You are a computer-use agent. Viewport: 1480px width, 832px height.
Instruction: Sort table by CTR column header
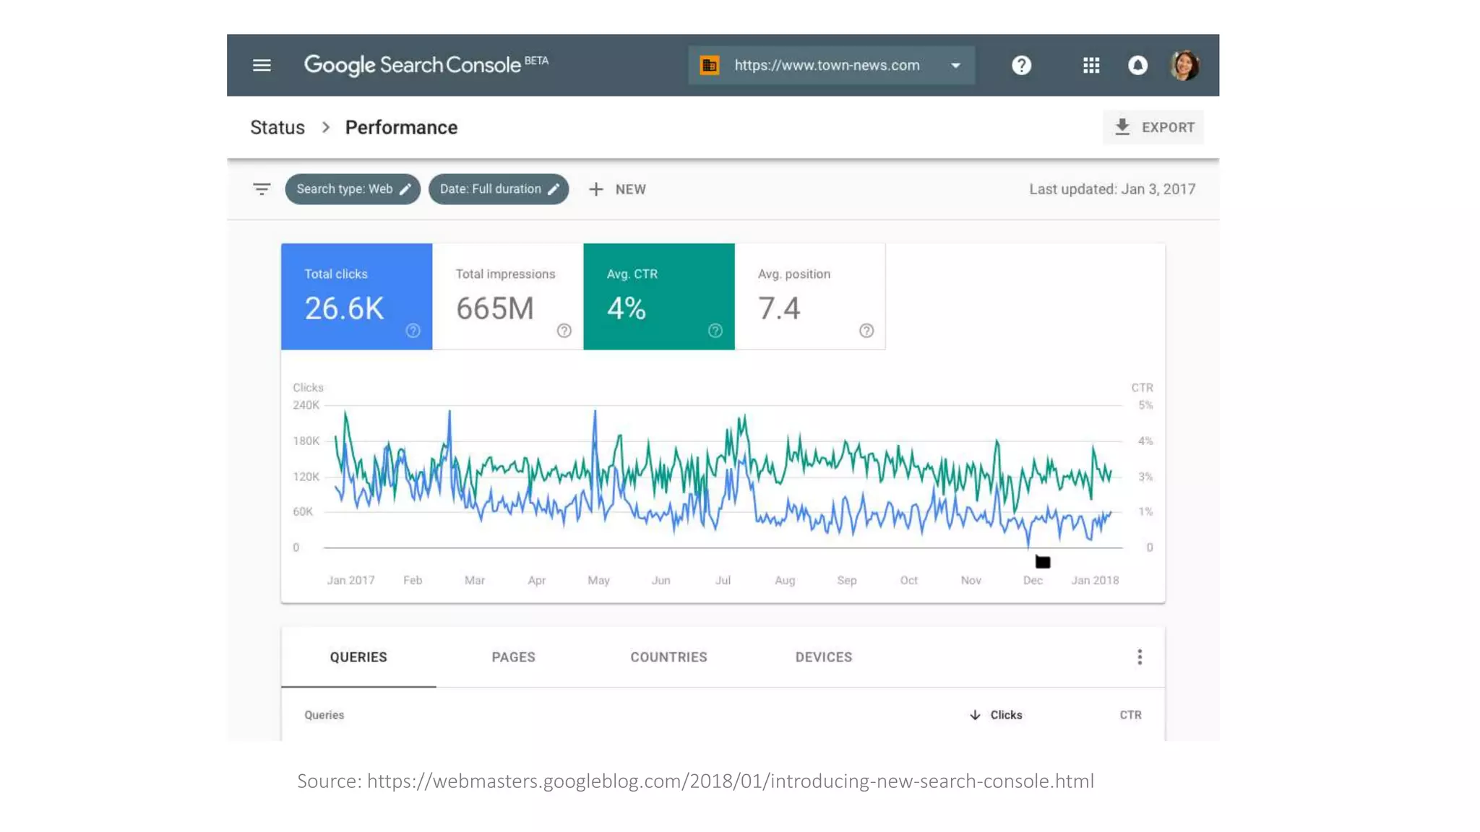coord(1131,715)
